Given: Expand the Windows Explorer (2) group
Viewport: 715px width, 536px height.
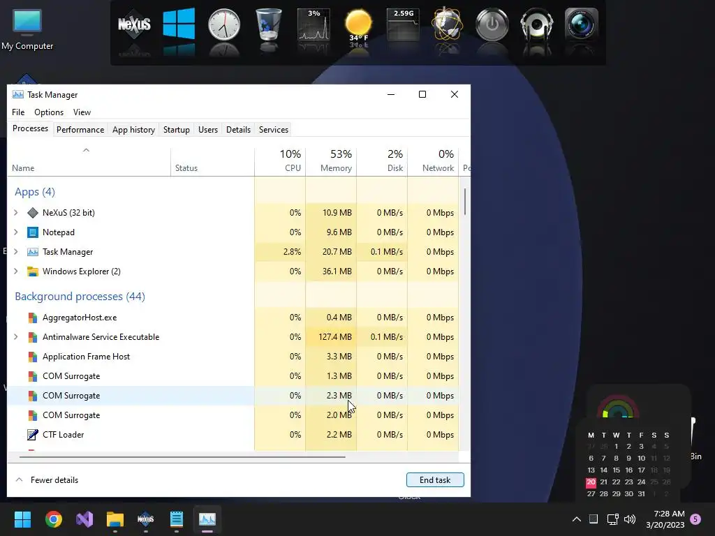Looking at the screenshot, I should tap(15, 271).
